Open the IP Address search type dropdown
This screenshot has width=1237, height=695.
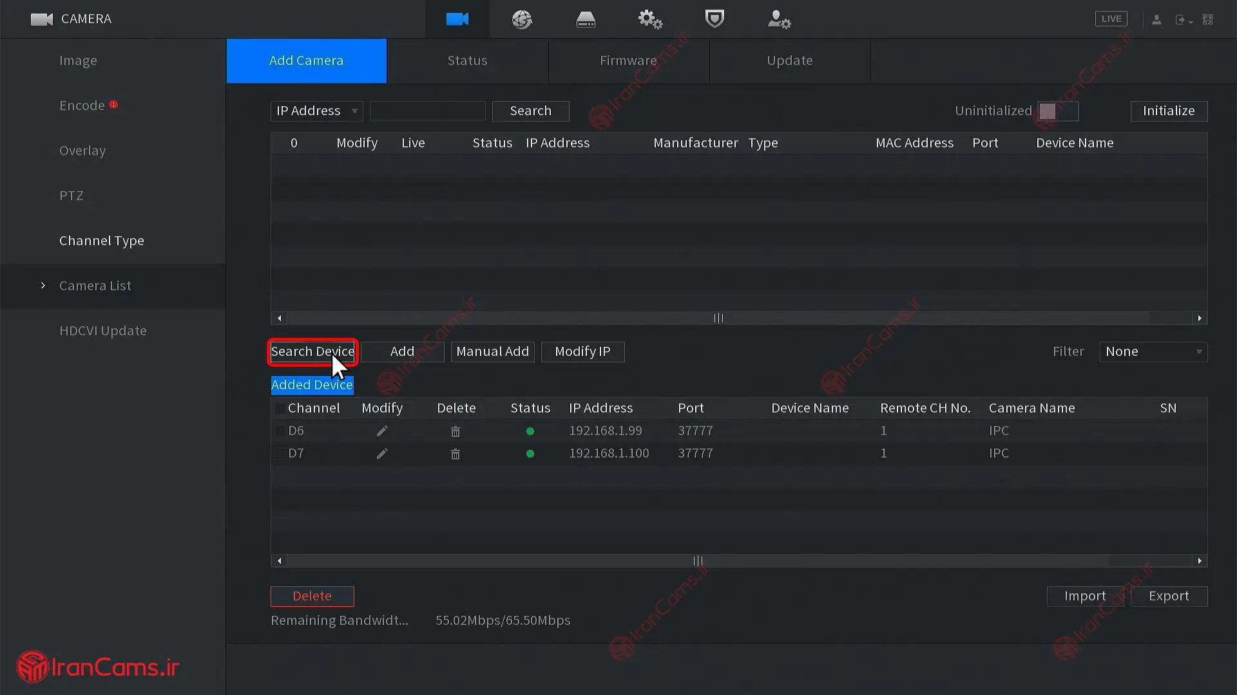[x=316, y=111]
